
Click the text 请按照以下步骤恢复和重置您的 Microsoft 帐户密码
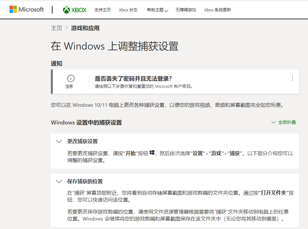point(144,86)
